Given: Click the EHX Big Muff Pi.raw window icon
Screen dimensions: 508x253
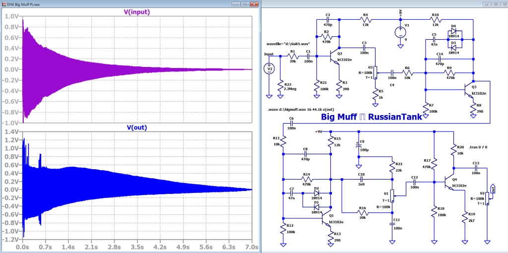Looking at the screenshot, I should click(4, 4).
